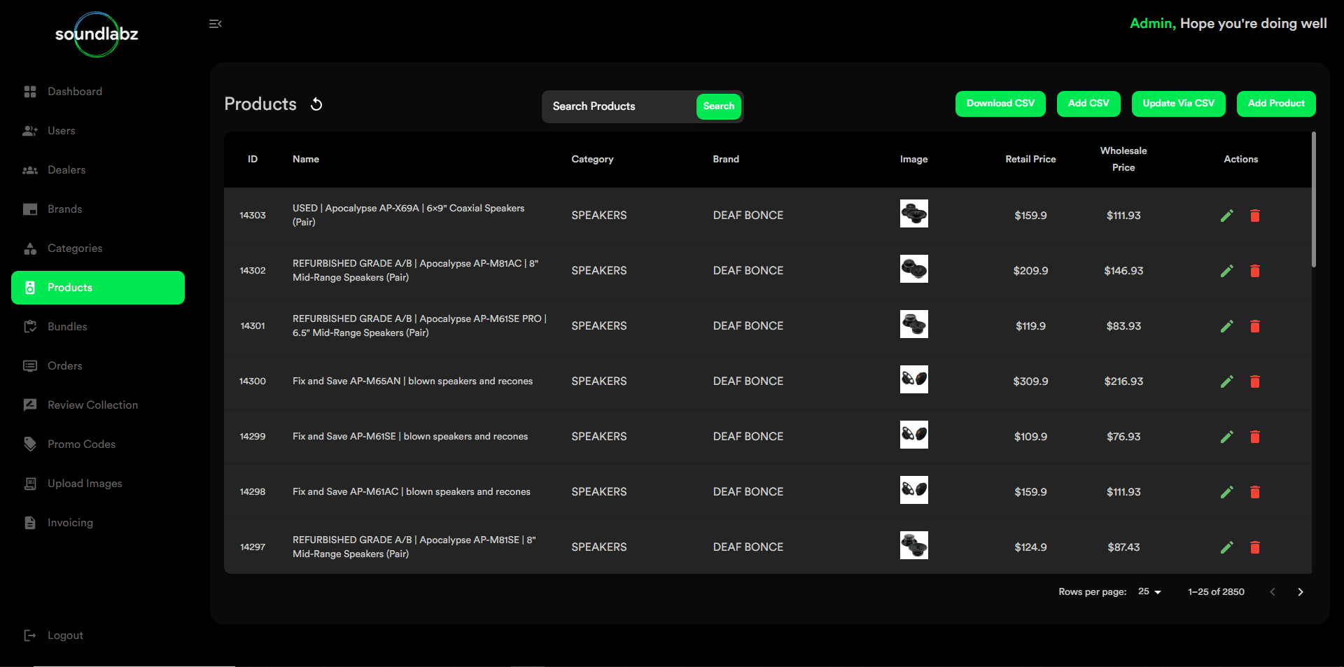Open image thumbnail for product 14303
The height and width of the screenshot is (667, 1344).
click(x=913, y=213)
